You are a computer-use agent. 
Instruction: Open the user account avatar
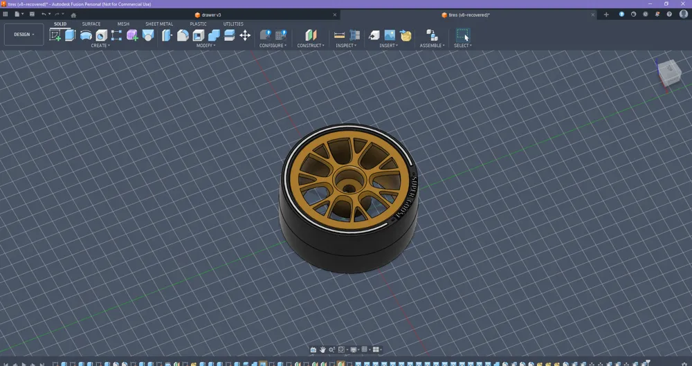pyautogui.click(x=683, y=15)
